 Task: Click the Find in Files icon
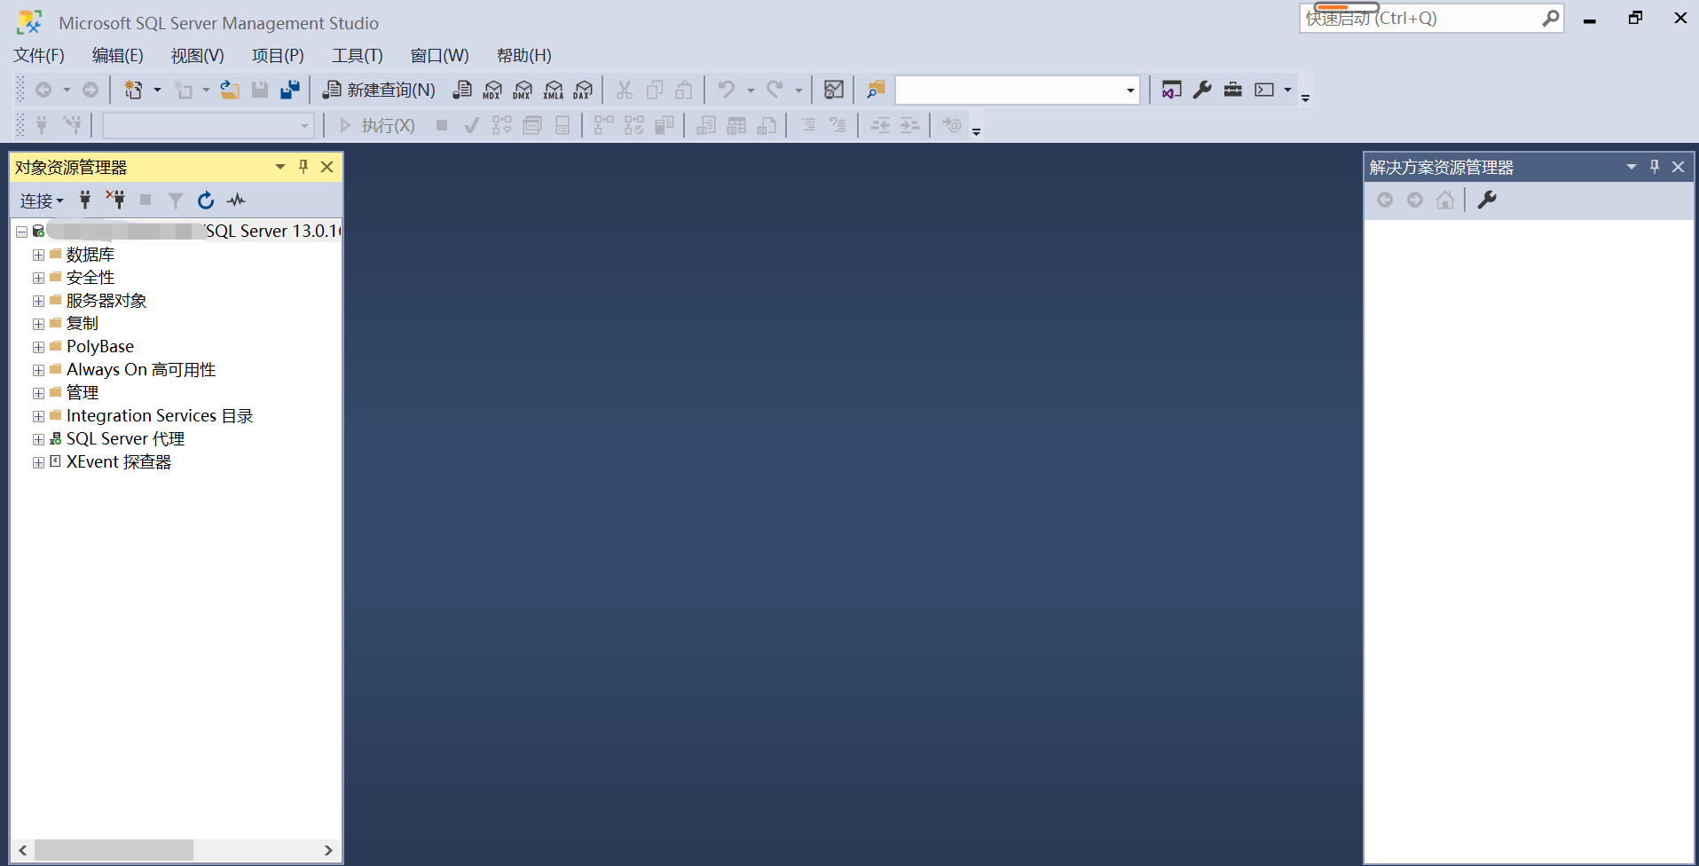(876, 90)
